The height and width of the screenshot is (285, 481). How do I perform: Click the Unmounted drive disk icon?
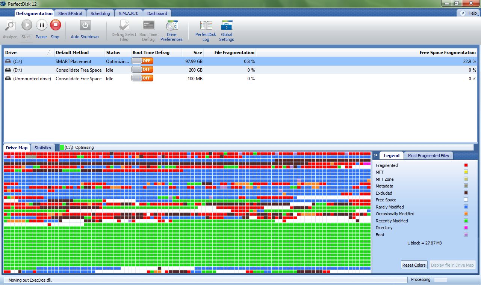coord(8,78)
